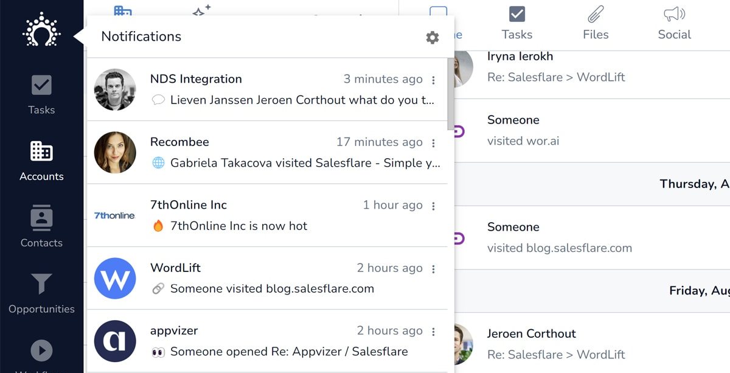Click link icon beside 'visited wor.ai'
This screenshot has width=730, height=373.
coord(460,131)
